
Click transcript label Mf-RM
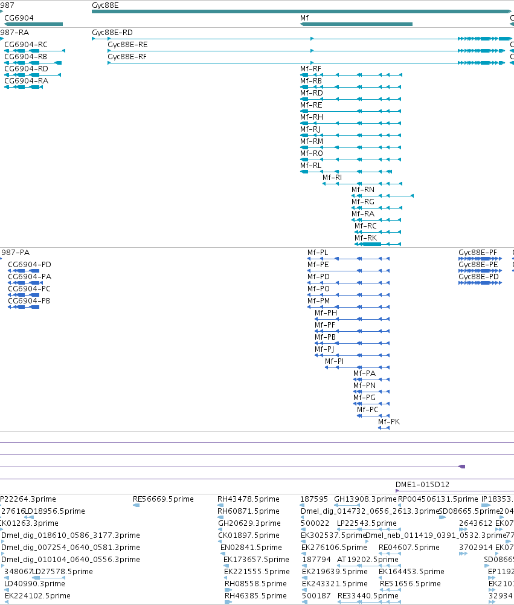pos(312,141)
